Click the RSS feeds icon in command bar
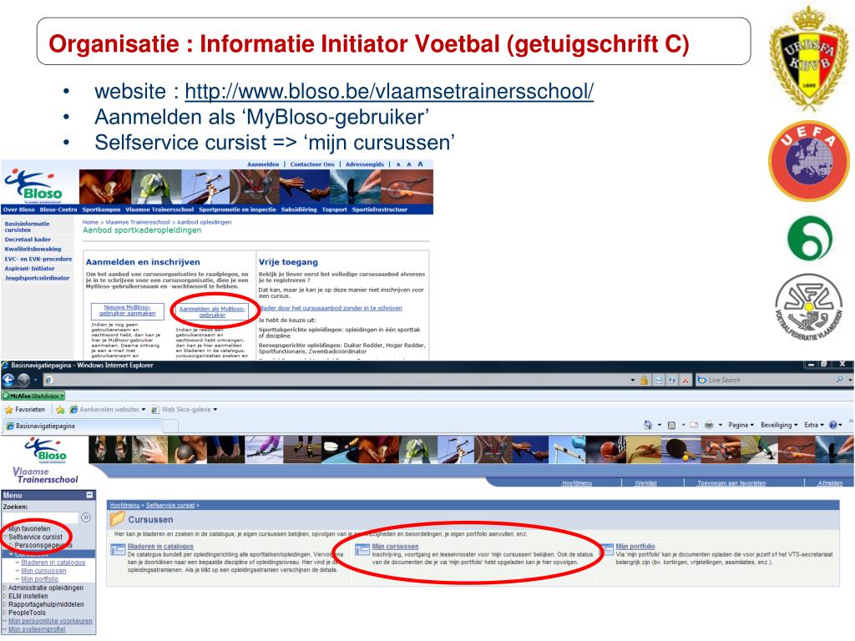Screen dimensions: 855x641 click(672, 425)
